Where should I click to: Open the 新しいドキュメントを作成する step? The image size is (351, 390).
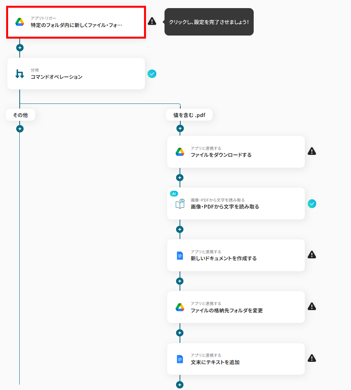(x=236, y=255)
